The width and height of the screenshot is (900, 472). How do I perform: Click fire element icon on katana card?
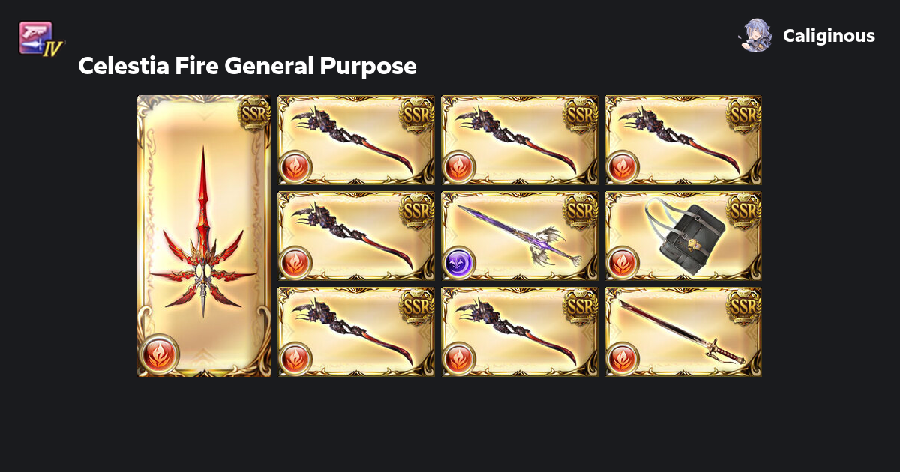tap(621, 358)
